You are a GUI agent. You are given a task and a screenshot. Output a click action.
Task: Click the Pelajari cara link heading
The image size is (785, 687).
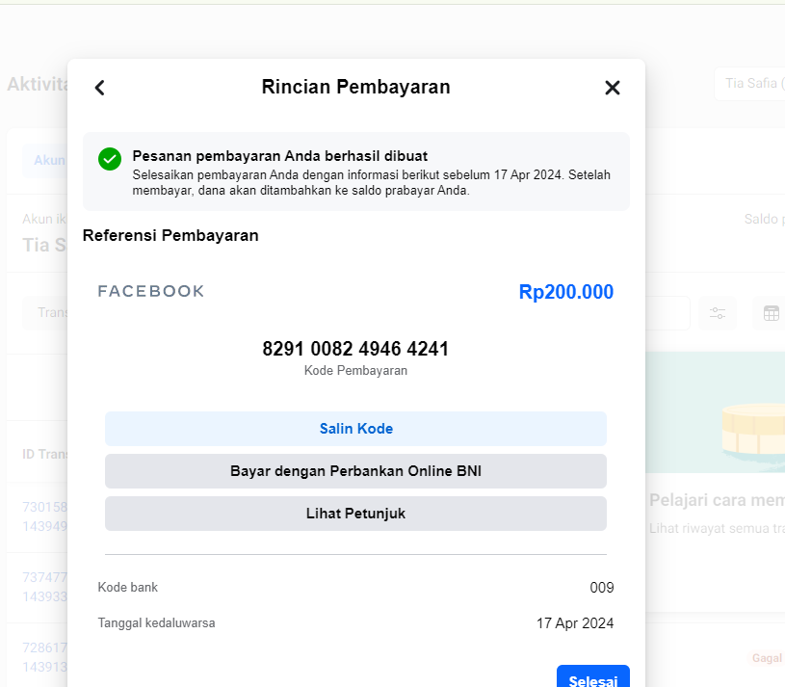pos(717,500)
